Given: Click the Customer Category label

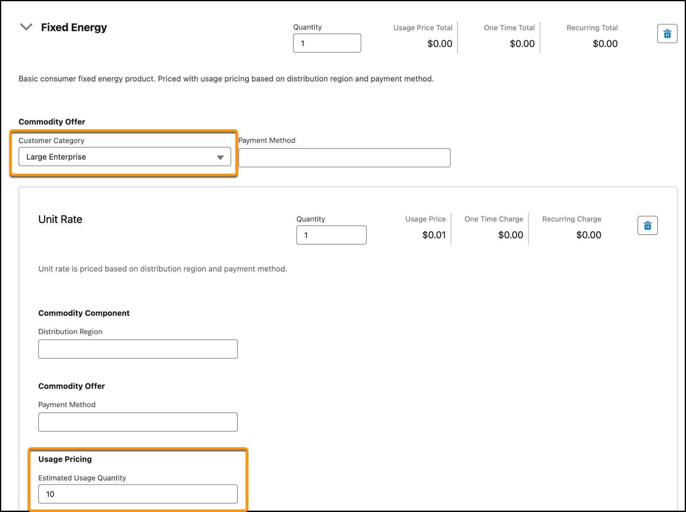Looking at the screenshot, I should (51, 140).
